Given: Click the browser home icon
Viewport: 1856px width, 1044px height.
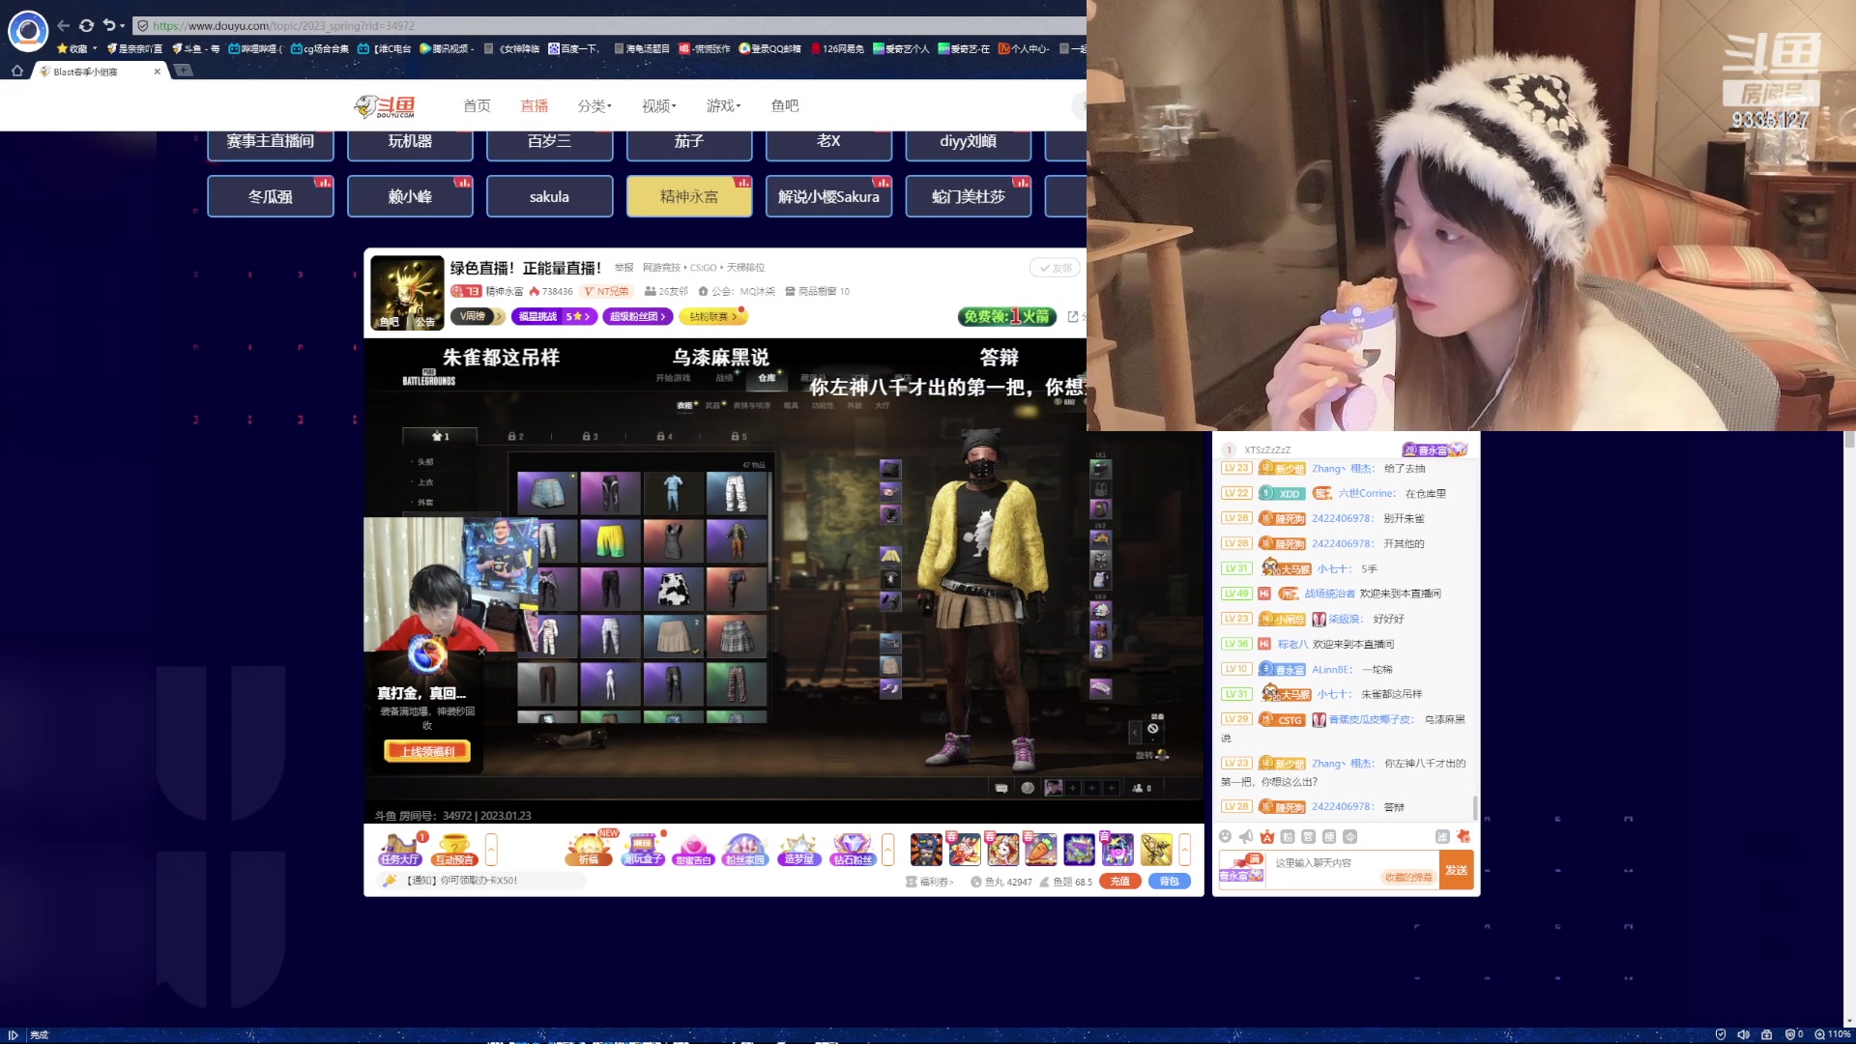Looking at the screenshot, I should (16, 71).
